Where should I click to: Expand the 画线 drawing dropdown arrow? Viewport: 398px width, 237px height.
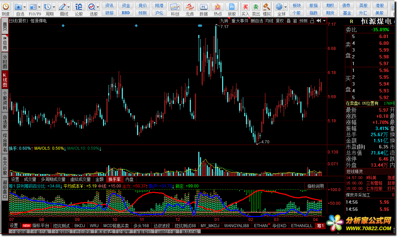(68, 7)
